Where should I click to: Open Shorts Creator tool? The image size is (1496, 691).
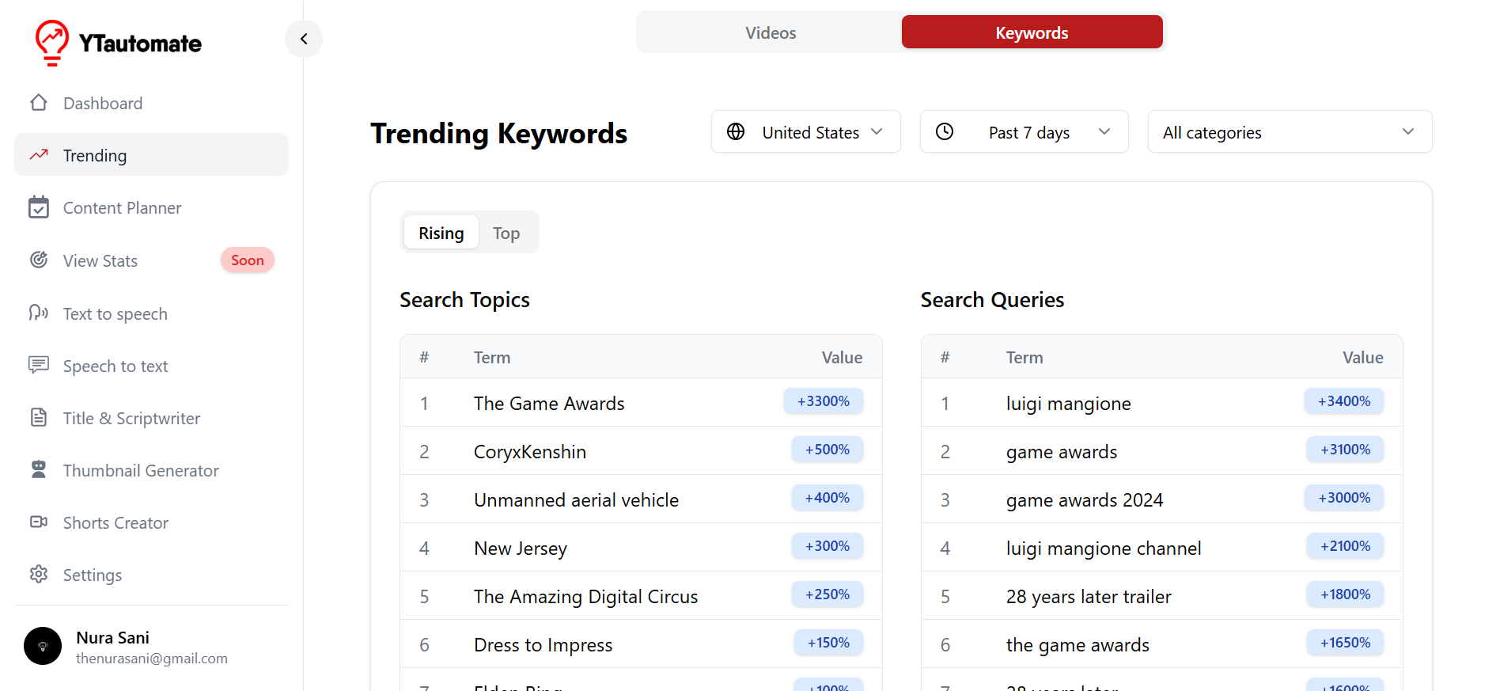click(x=151, y=522)
